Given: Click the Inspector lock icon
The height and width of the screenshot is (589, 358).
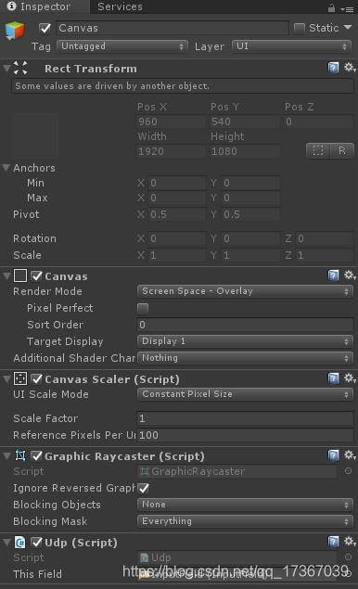Looking at the screenshot, I should click(x=331, y=8).
